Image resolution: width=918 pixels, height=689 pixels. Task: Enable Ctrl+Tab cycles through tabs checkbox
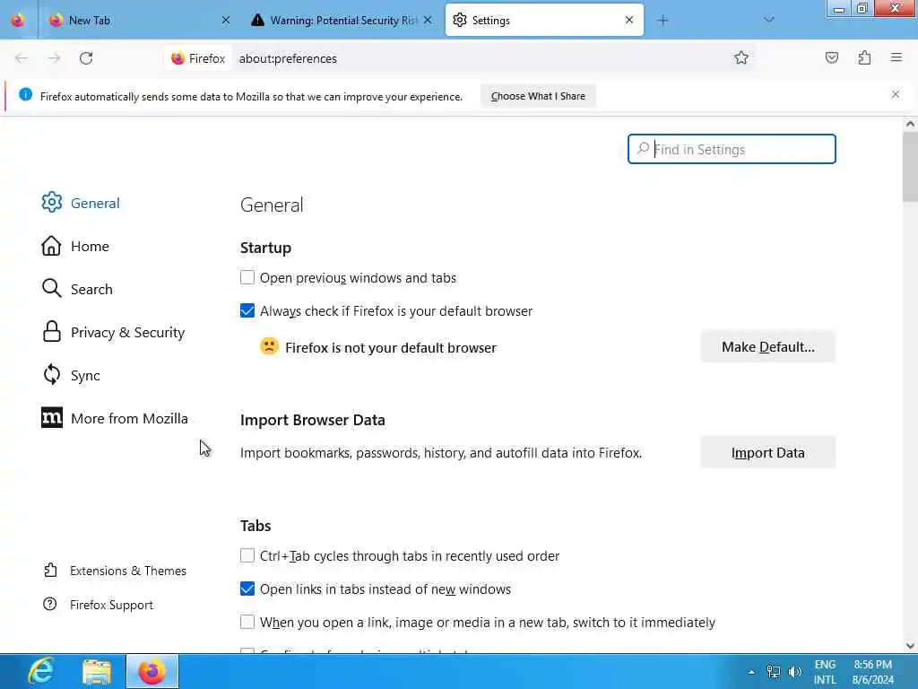click(247, 555)
